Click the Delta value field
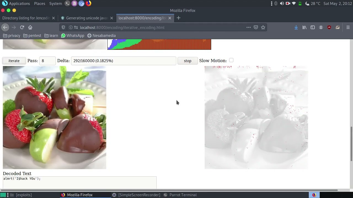 tap(124, 61)
